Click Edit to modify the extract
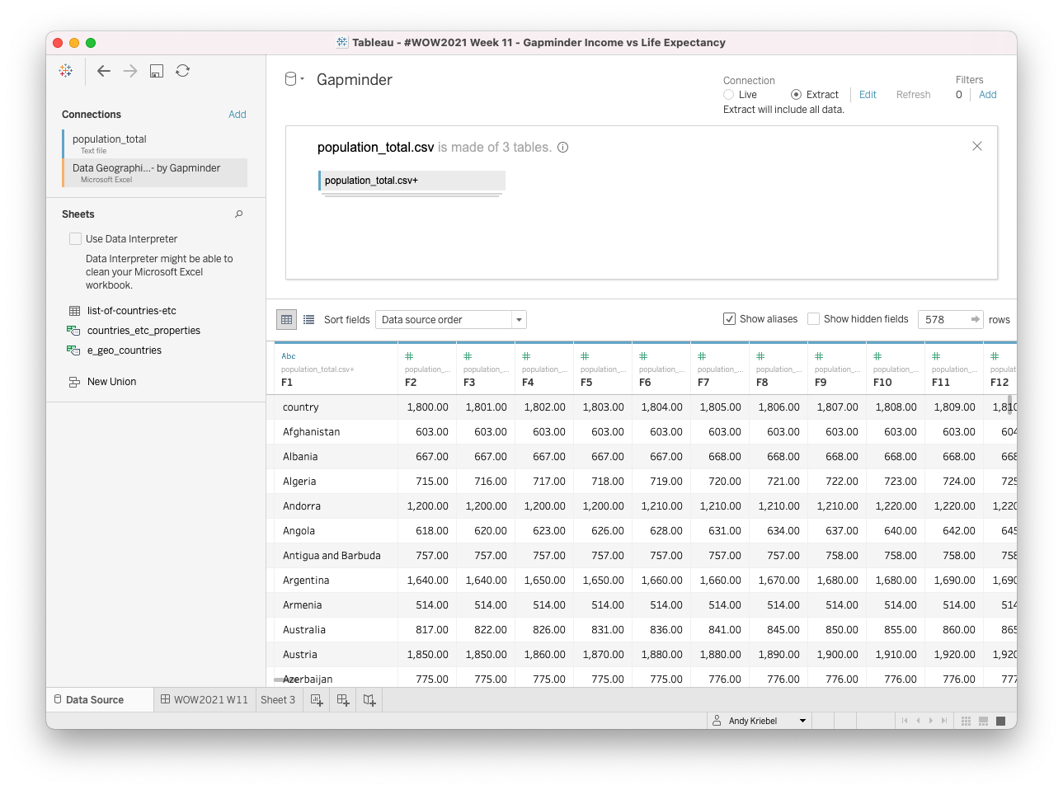1063x790 pixels. pos(868,95)
